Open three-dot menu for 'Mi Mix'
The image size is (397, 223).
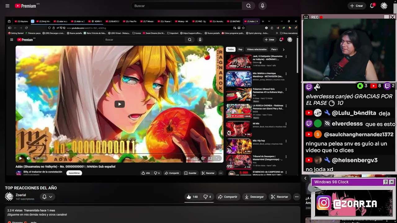click(x=286, y=124)
